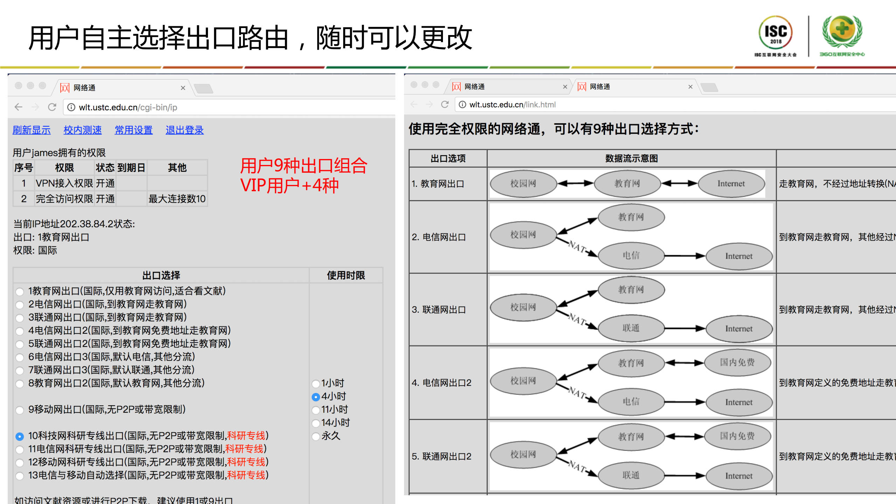Click the reload icon in the left browser
896x504 pixels.
coord(52,107)
